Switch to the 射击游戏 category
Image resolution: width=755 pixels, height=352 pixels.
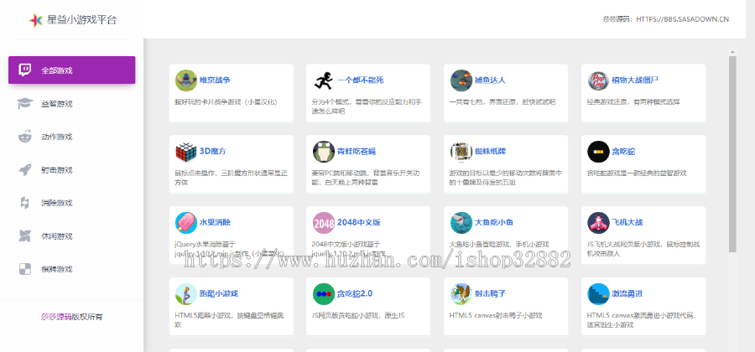(x=72, y=170)
